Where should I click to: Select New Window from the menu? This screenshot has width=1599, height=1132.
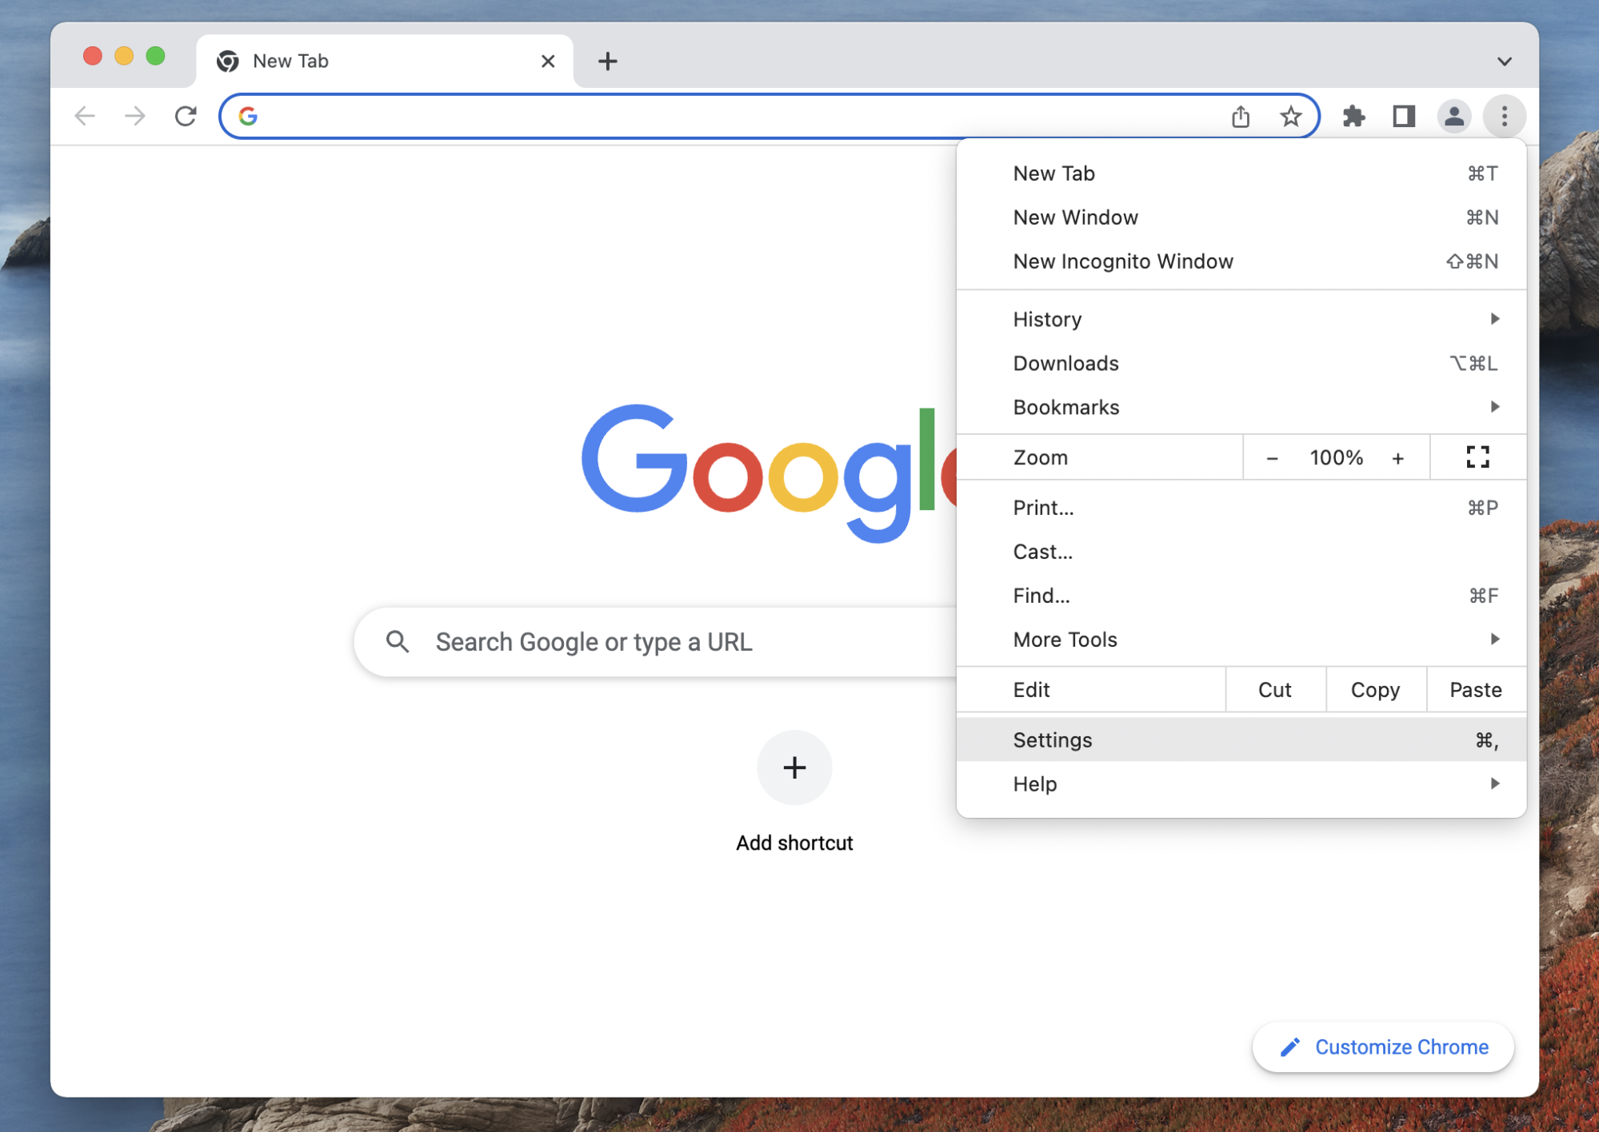tap(1241, 217)
